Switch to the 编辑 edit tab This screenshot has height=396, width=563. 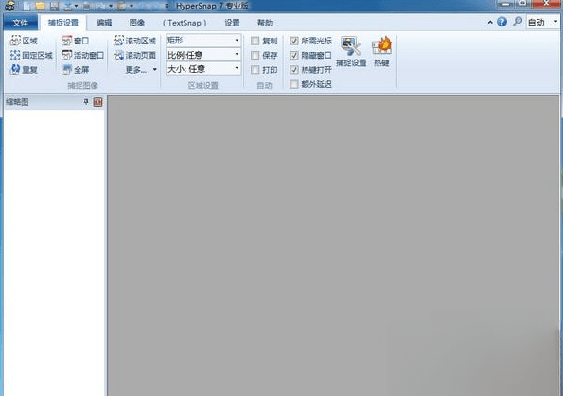(x=104, y=23)
